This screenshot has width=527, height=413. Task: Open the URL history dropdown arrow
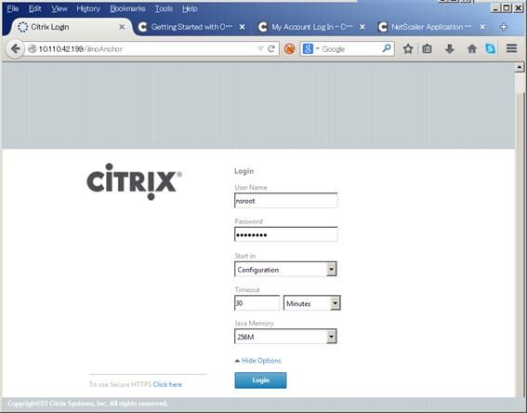click(260, 49)
